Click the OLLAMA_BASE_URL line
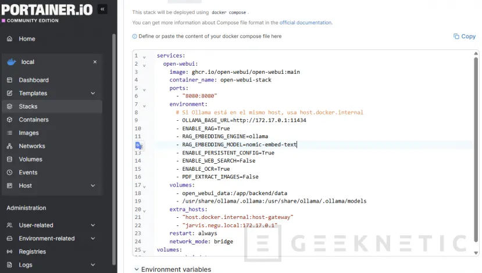Image resolution: width=482 pixels, height=273 pixels. click(241, 120)
